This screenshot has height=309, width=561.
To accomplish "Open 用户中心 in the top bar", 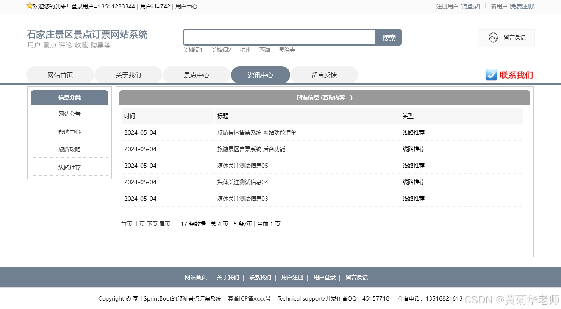I will [186, 6].
